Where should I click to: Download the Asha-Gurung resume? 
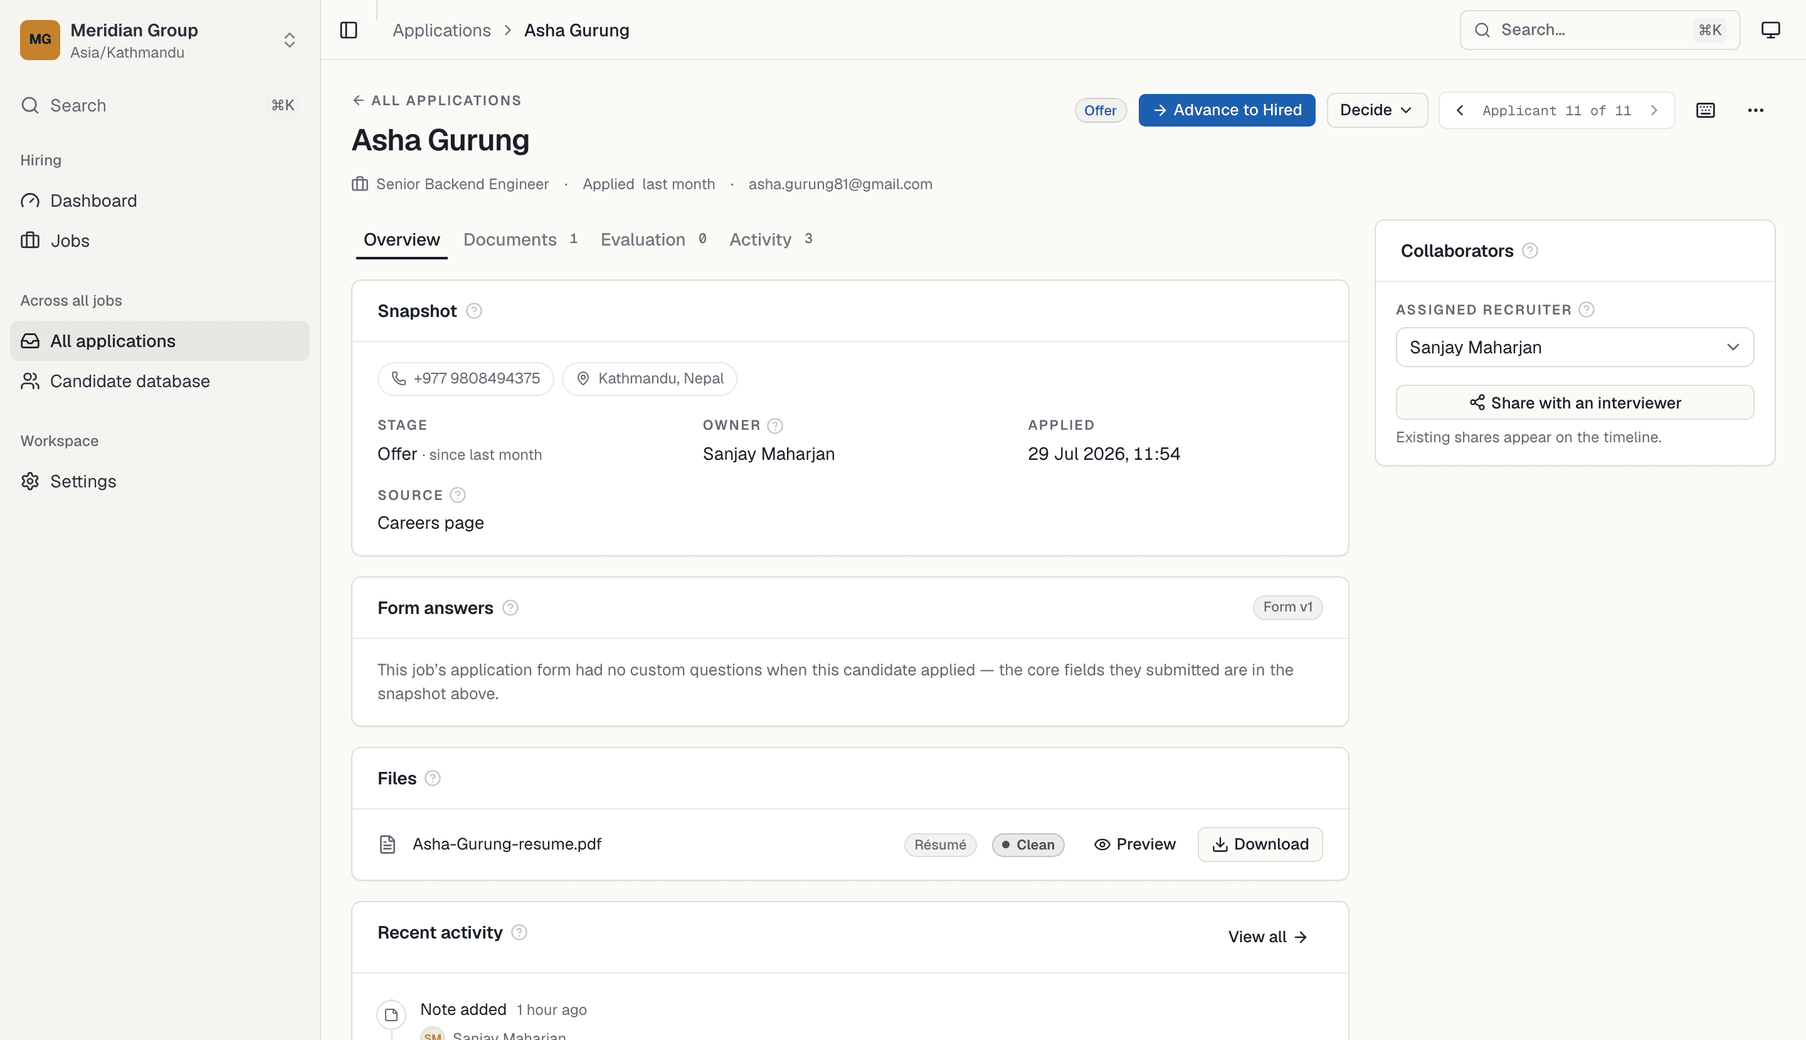tap(1260, 845)
